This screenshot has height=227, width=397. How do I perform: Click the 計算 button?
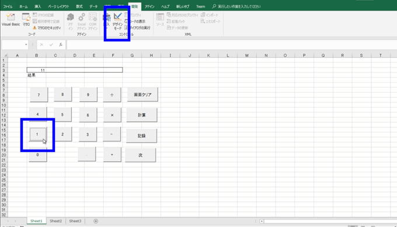point(142,115)
